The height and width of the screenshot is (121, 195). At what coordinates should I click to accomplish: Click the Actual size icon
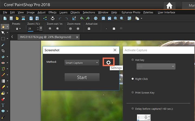[89, 29]
